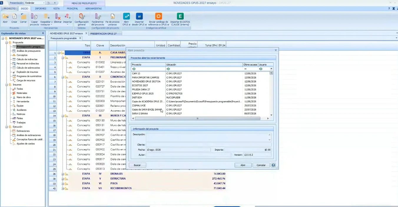Click the Abrir project ribbon icon
The width and height of the screenshot is (398, 207).
5,18
